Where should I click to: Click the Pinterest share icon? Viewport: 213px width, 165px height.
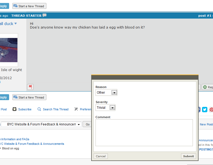pyautogui.click(x=211, y=109)
